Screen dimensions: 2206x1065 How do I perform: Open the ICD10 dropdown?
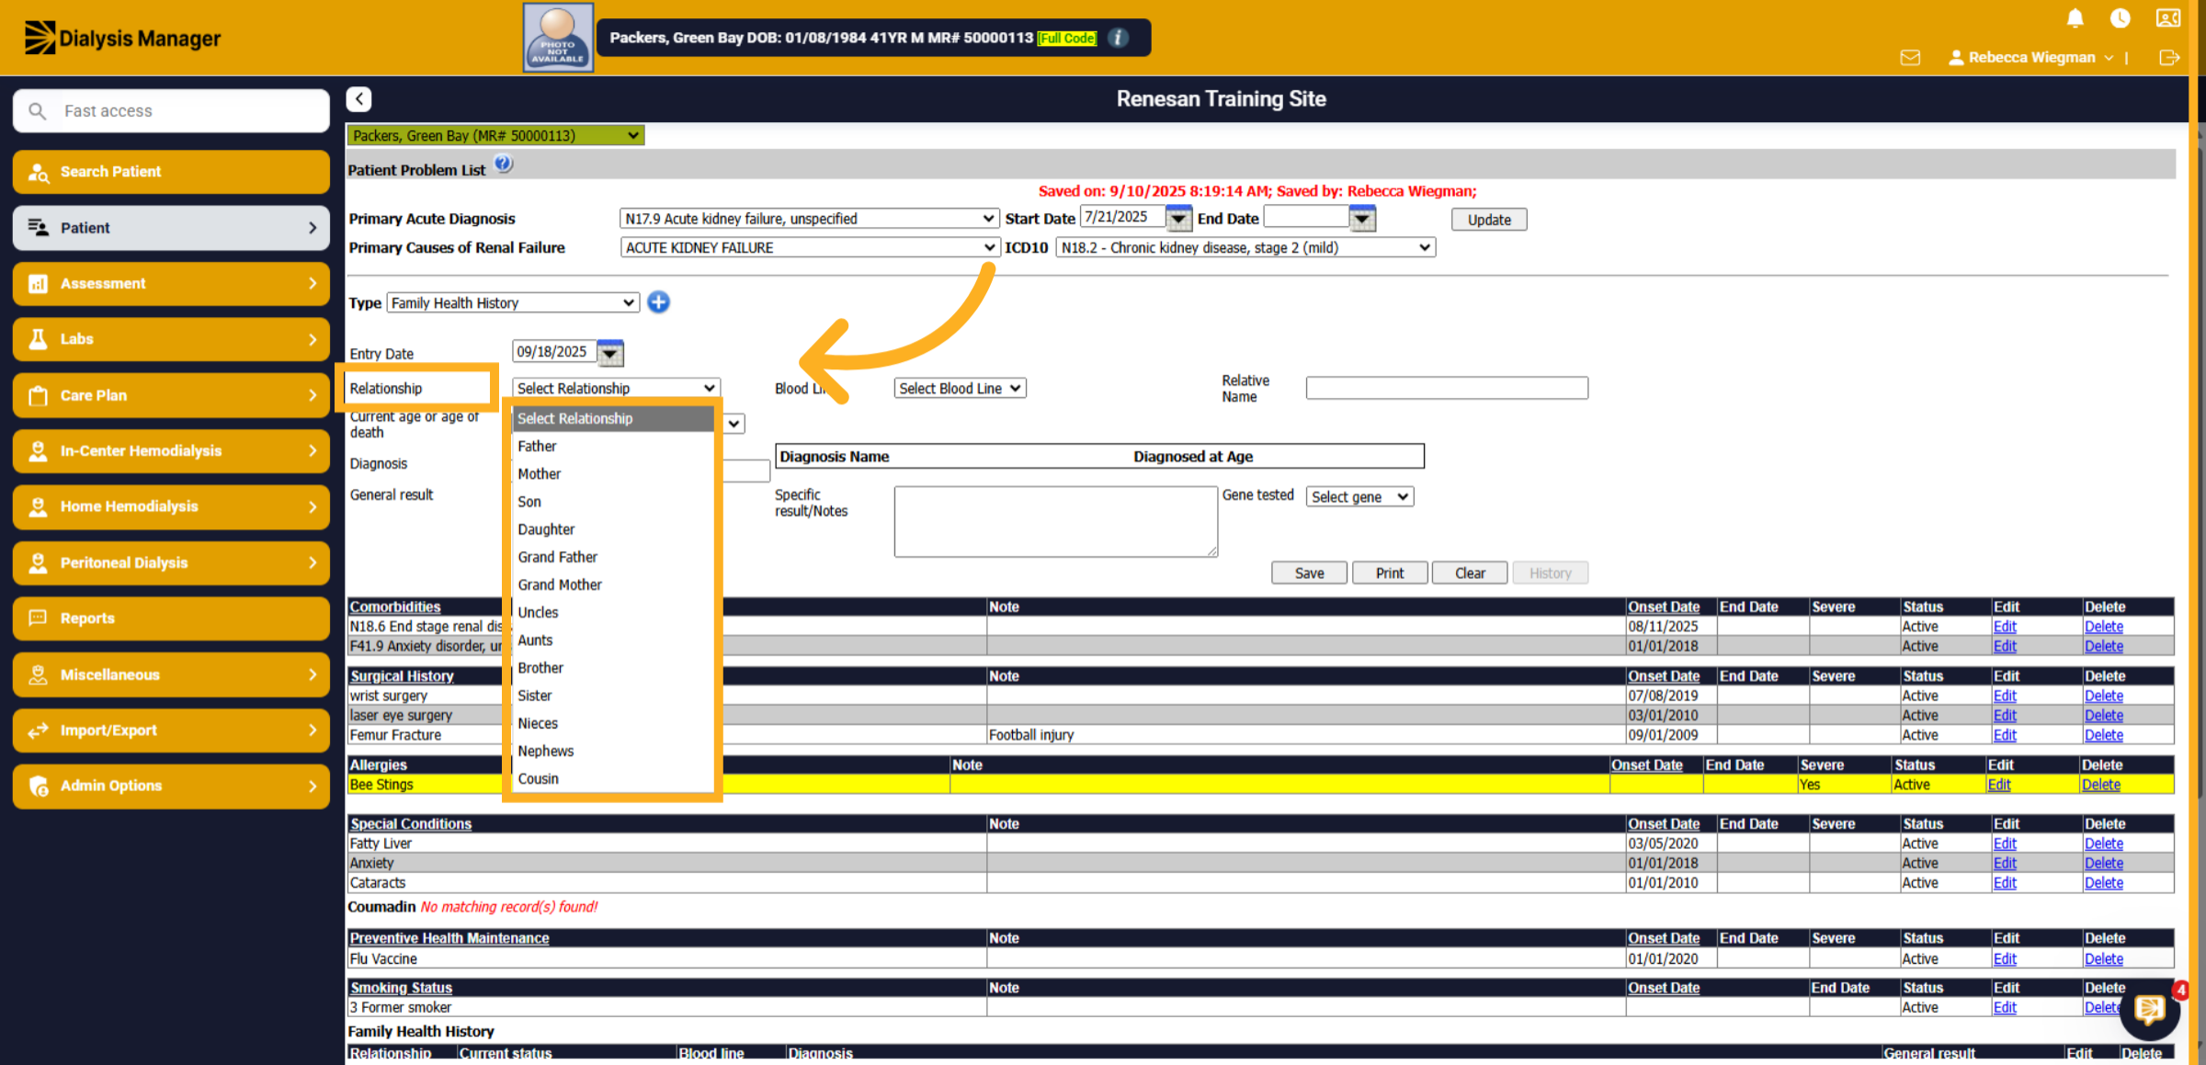point(1245,247)
